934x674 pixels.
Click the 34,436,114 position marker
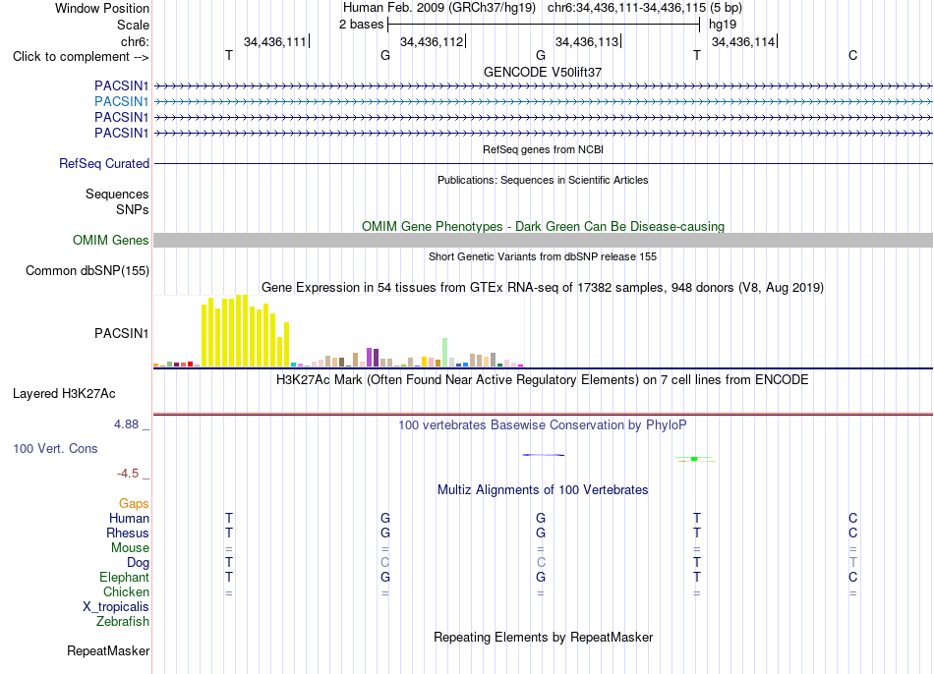tap(743, 41)
